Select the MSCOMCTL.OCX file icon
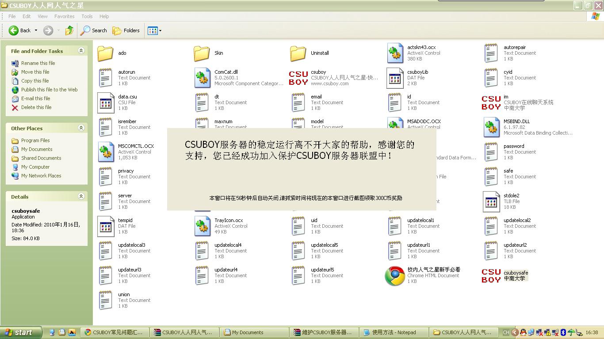Image resolution: width=604 pixels, height=339 pixels. click(106, 152)
